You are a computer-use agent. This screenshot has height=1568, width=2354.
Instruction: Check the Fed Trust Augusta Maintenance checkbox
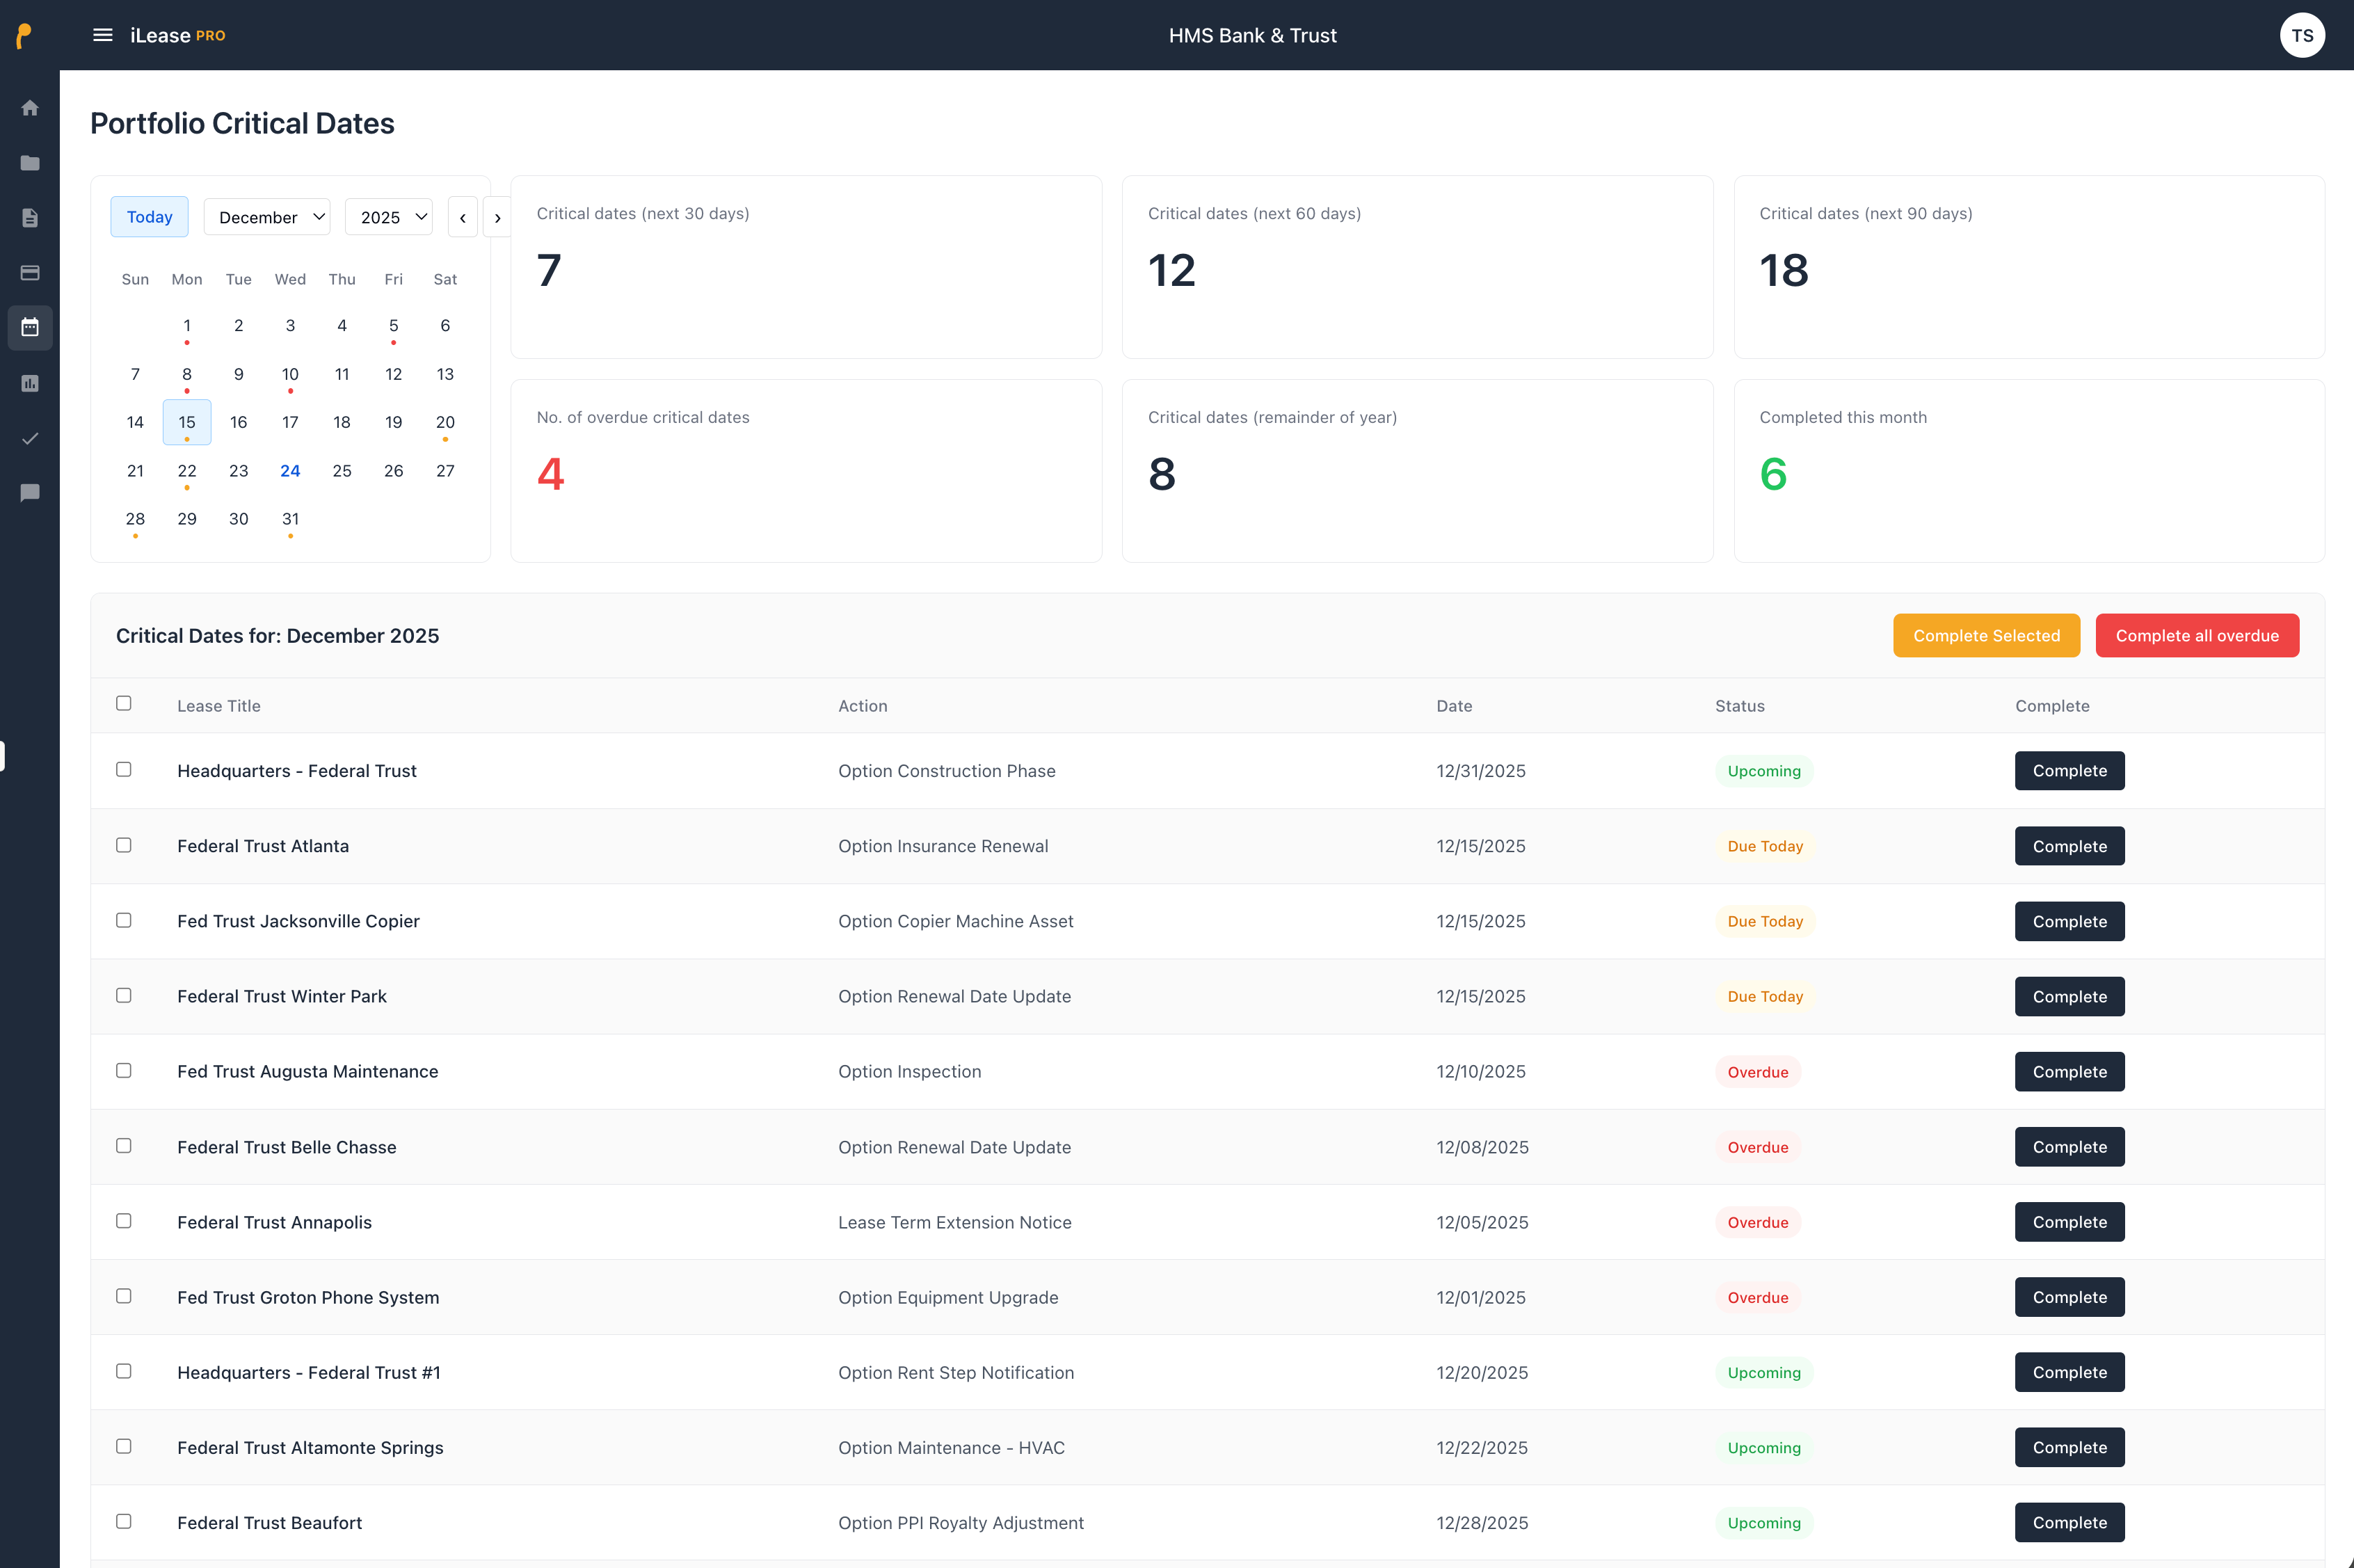124,1070
